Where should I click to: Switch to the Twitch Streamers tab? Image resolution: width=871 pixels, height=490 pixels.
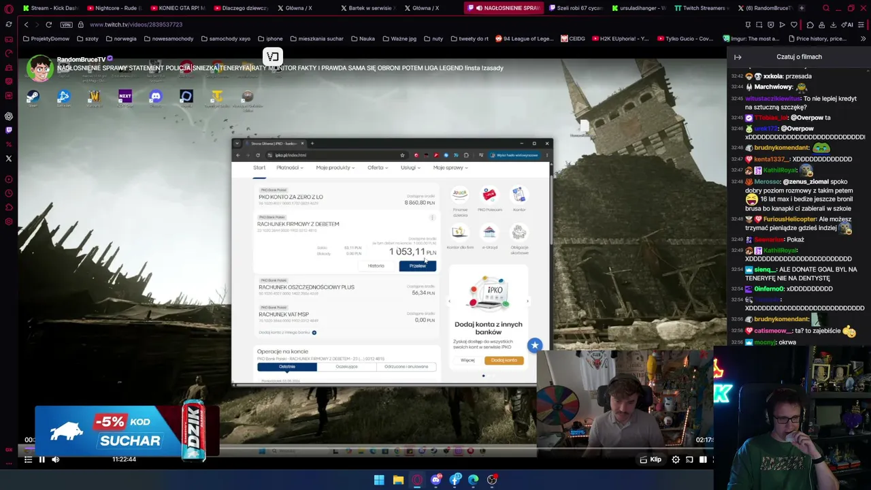(700, 8)
